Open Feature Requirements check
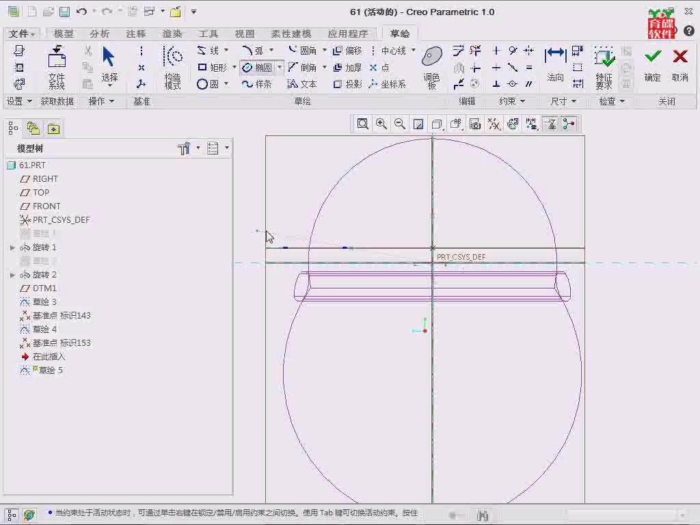Screen dimensions: 700x525 (604, 67)
